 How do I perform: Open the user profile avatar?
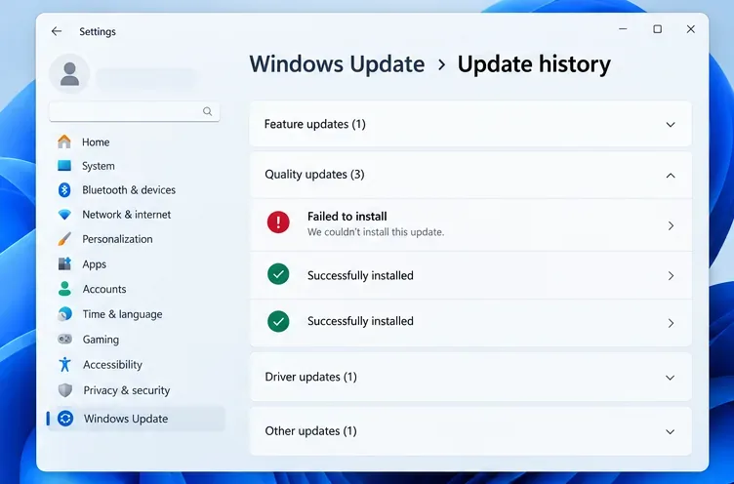coord(69,73)
